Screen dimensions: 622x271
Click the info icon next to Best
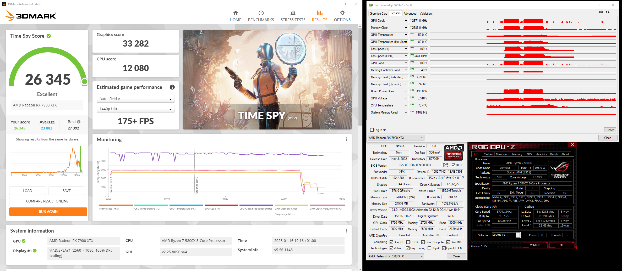coord(79,122)
